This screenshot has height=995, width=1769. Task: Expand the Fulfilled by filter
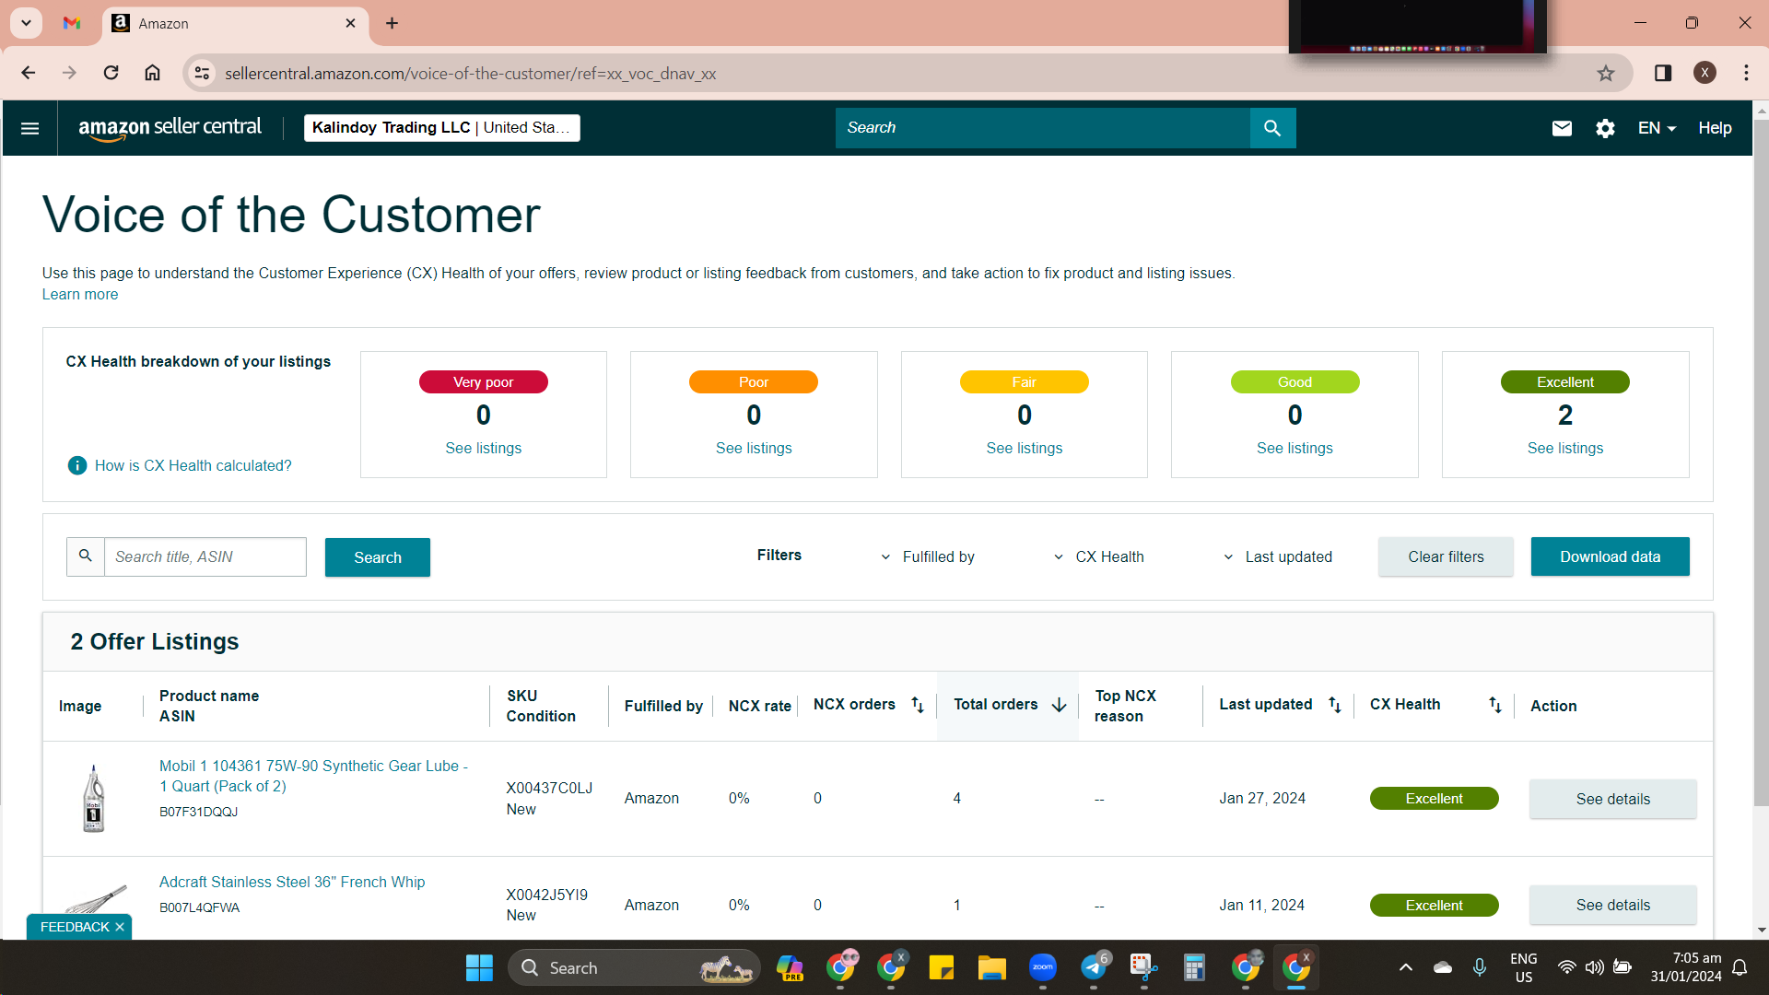pyautogui.click(x=928, y=556)
